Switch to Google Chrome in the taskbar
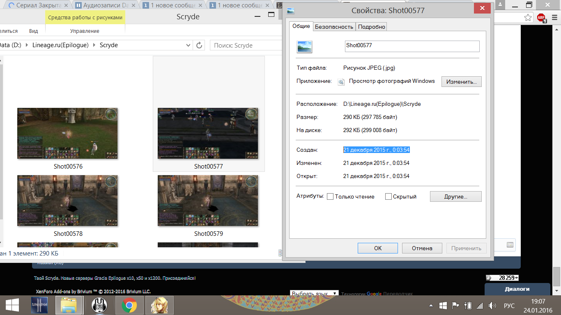The image size is (561, 315). click(129, 305)
